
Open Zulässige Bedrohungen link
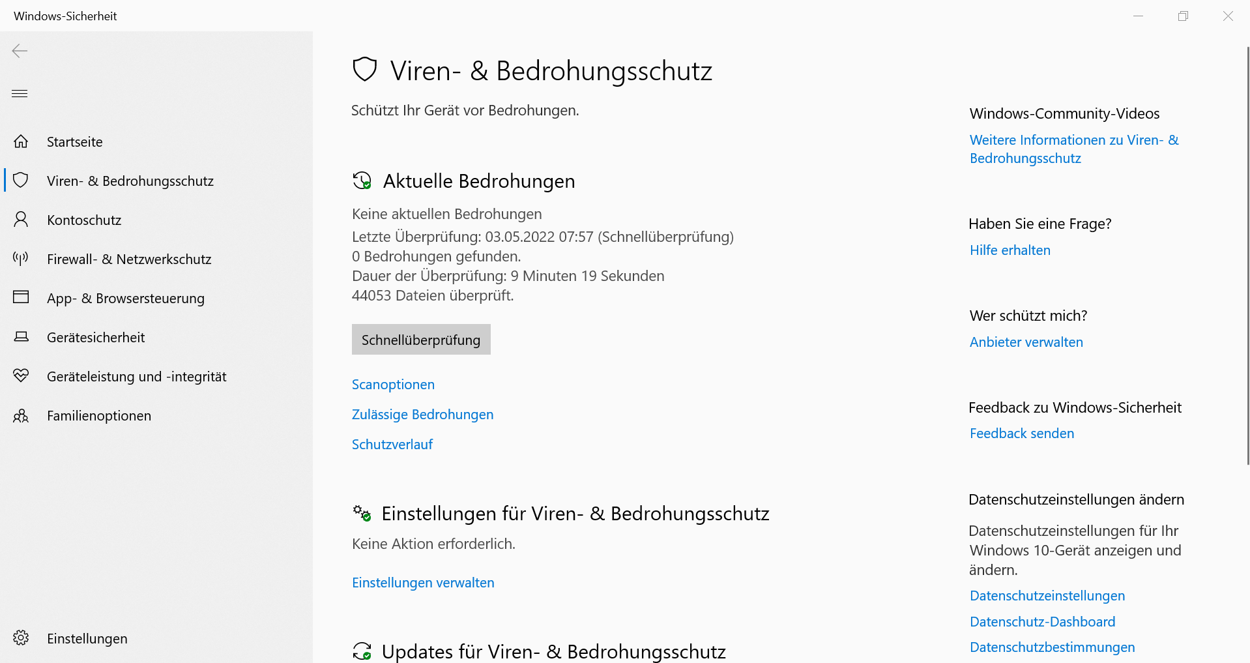coord(422,415)
